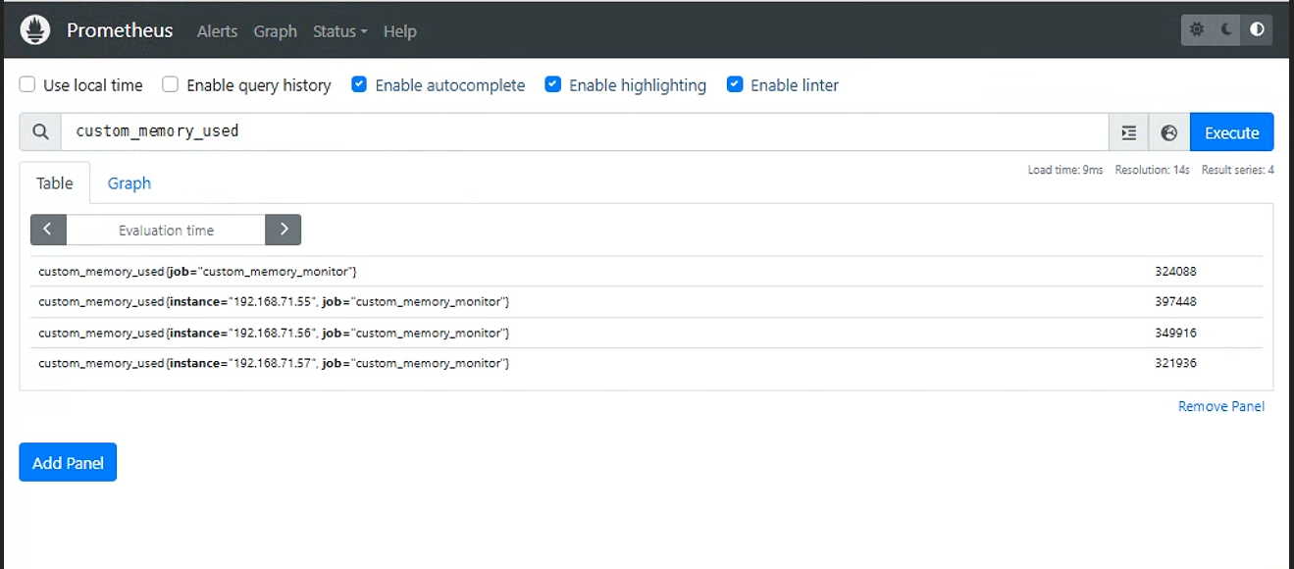Select the Table tab
Screen dimensions: 1294x569
(55, 183)
